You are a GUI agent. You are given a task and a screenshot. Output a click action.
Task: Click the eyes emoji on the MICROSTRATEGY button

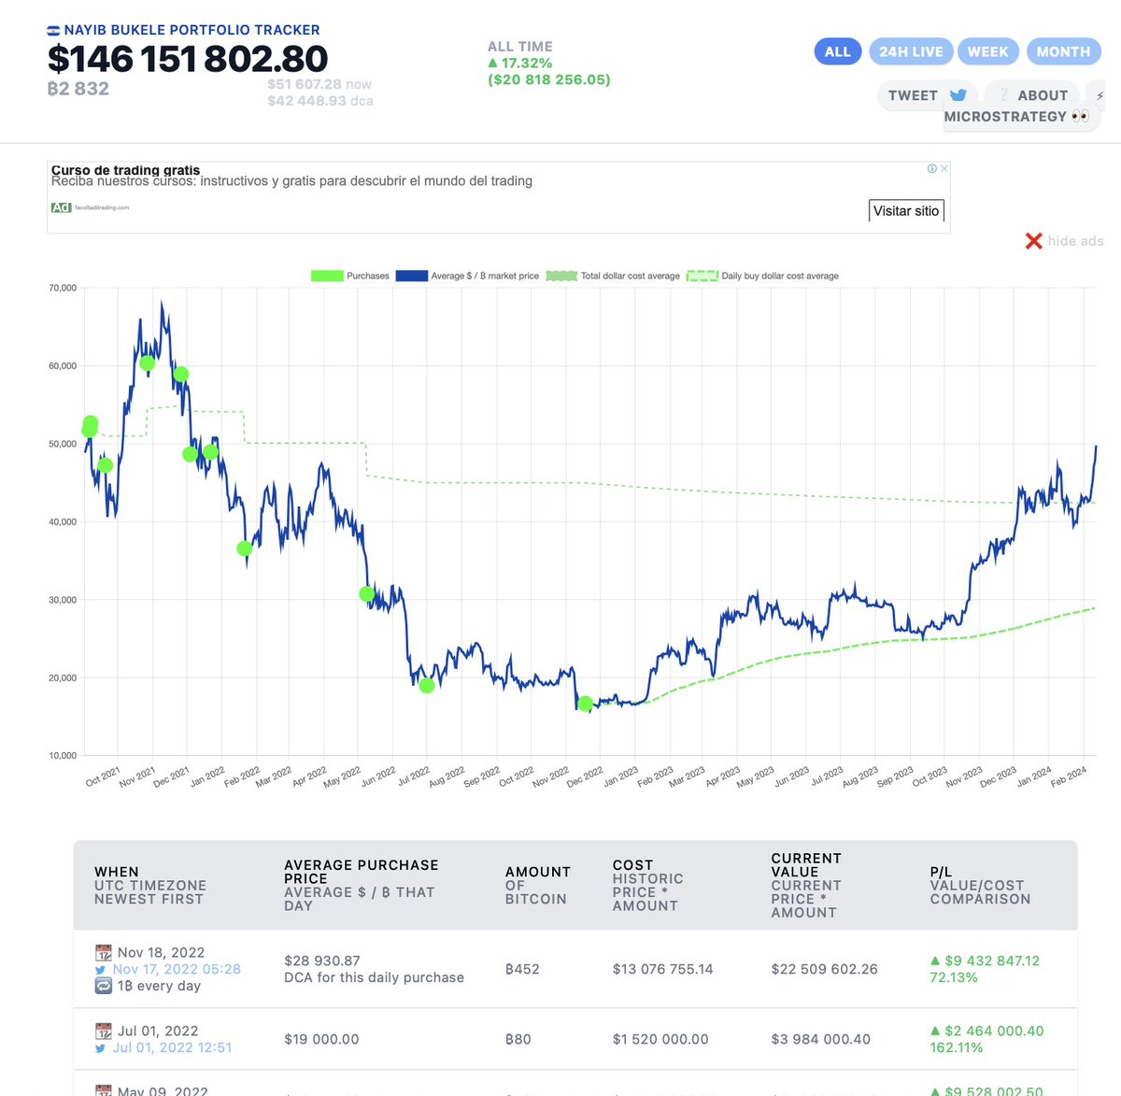(1080, 116)
